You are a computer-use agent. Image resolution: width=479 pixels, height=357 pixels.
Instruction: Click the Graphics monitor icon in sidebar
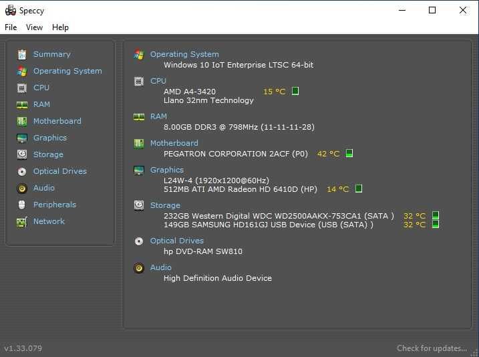tap(22, 138)
